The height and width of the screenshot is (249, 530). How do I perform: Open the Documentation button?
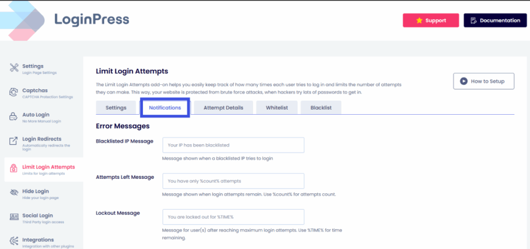[494, 21]
